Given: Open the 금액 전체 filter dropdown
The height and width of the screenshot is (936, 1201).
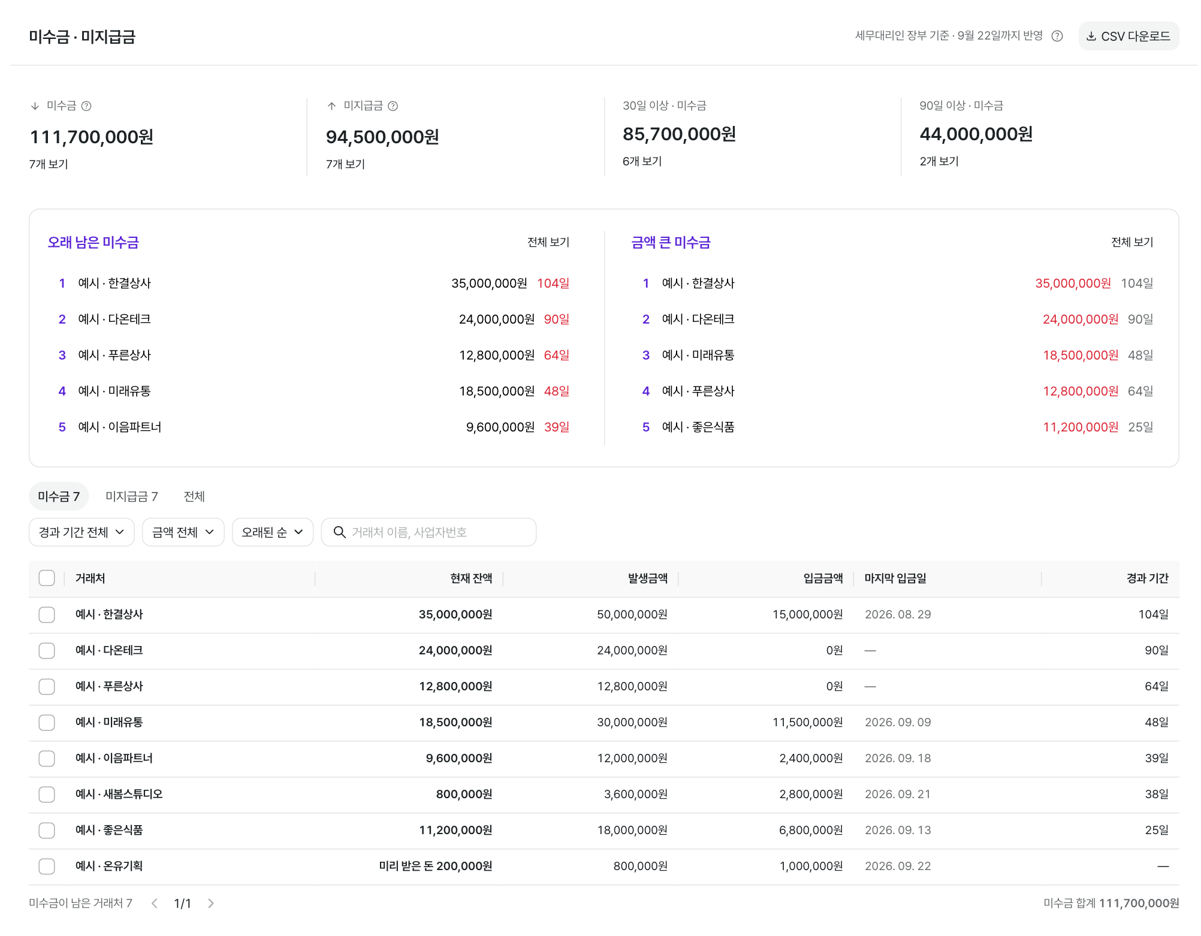Looking at the screenshot, I should coord(183,532).
